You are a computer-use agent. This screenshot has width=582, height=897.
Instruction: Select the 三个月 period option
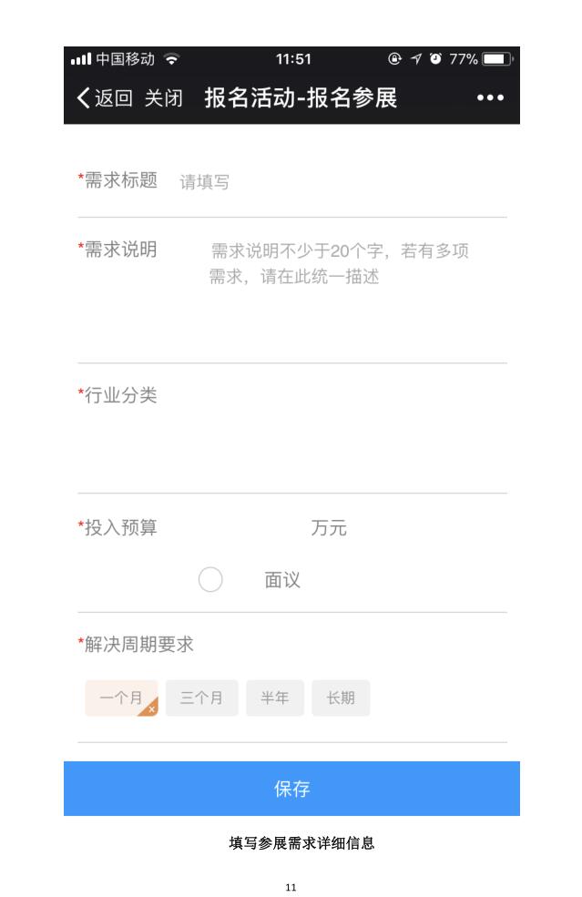(201, 698)
